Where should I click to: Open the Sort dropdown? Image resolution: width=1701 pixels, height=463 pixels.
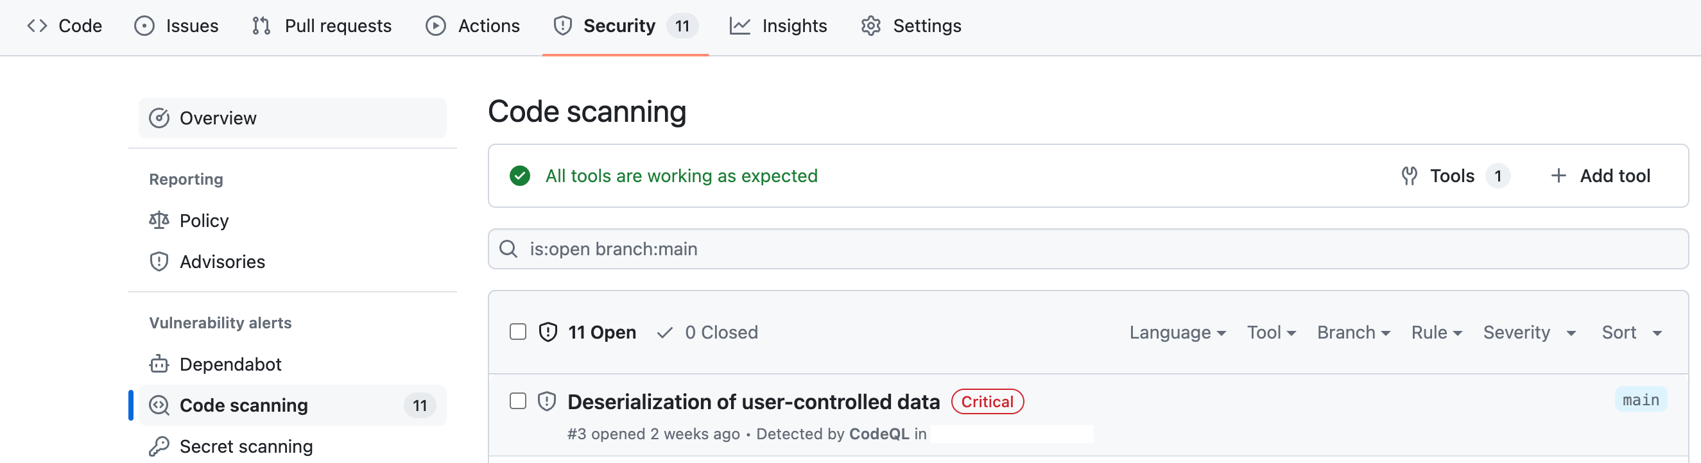click(1631, 332)
